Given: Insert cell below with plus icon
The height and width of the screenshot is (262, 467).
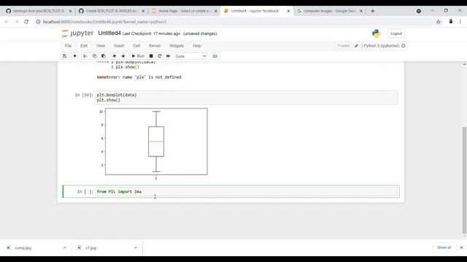Looking at the screenshot, I should coord(74,56).
